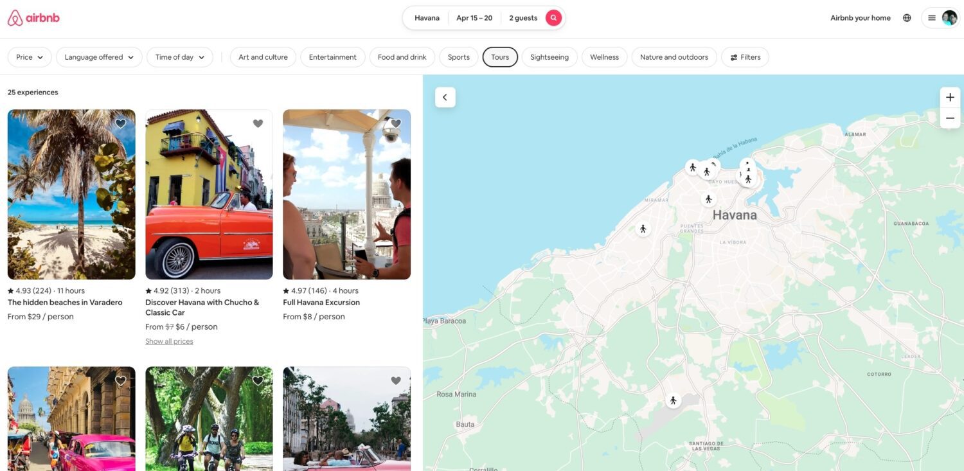Image resolution: width=964 pixels, height=471 pixels.
Task: Click the pink search magnifier icon
Action: pyautogui.click(x=553, y=17)
